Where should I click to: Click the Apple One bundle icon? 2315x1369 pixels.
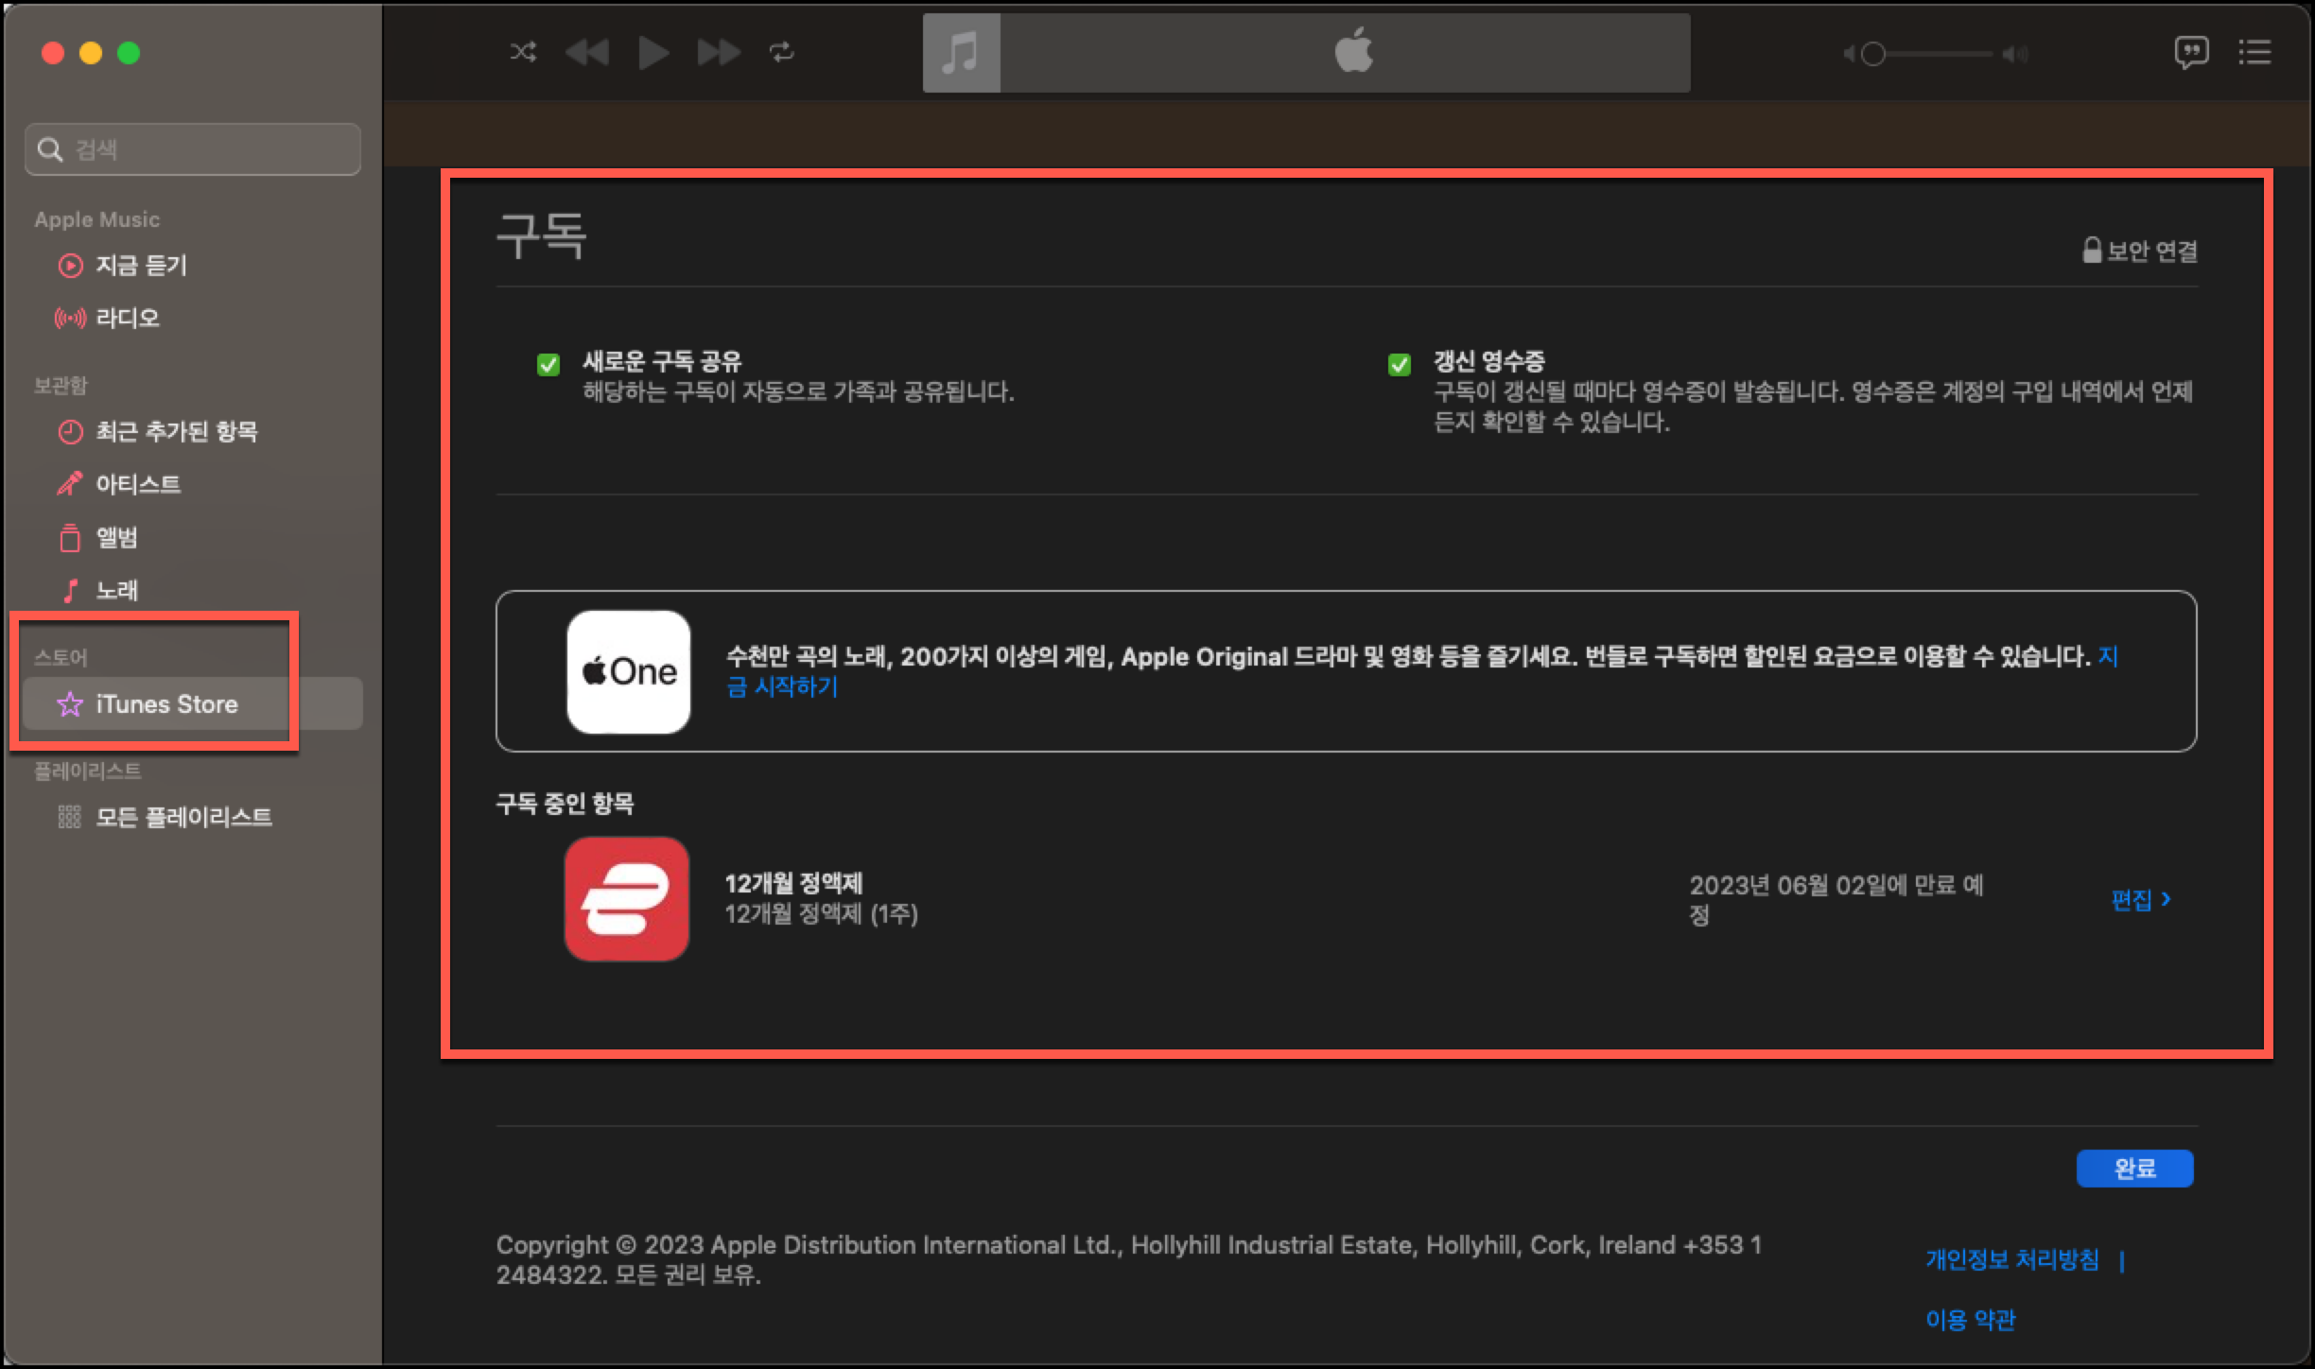click(628, 671)
